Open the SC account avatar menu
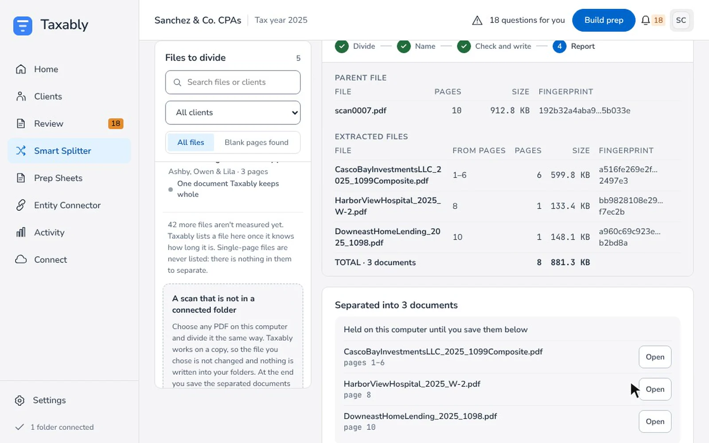Screen dimensions: 709x443 (x=681, y=20)
